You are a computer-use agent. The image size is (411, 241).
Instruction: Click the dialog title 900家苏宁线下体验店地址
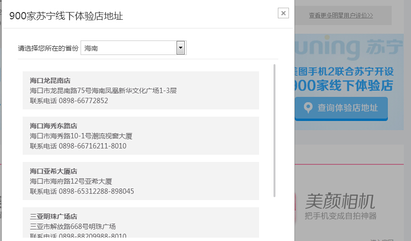[66, 16]
